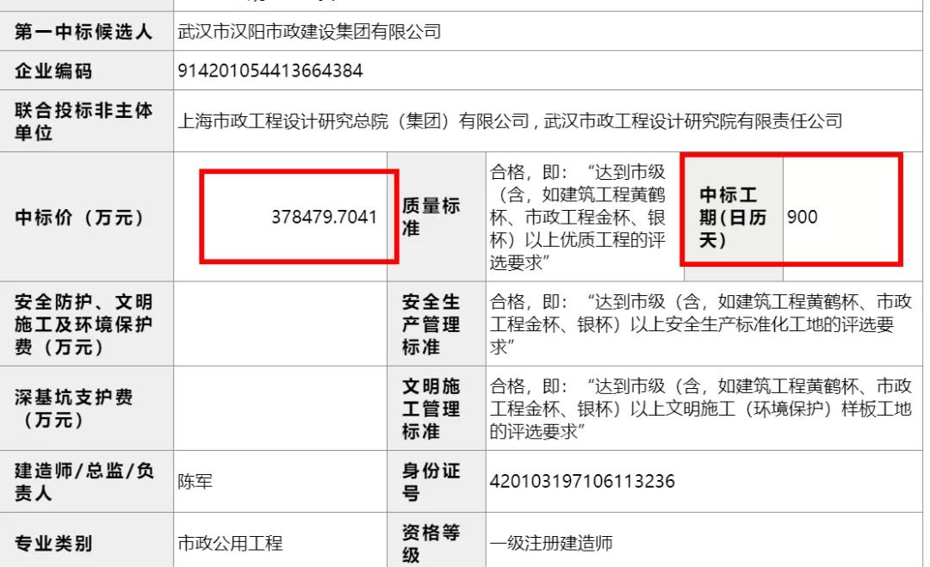This screenshot has height=567, width=930.
Task: Click the 身份证号 label
Action: click(x=431, y=482)
